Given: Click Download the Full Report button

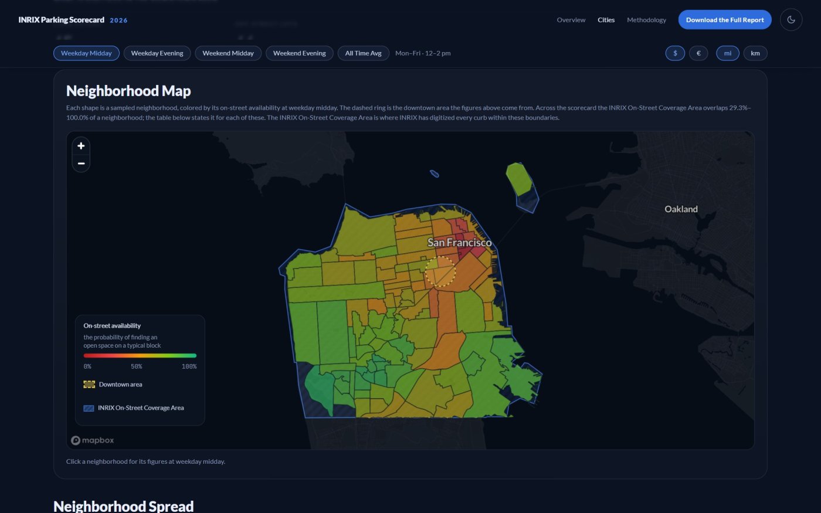Looking at the screenshot, I should click(725, 20).
